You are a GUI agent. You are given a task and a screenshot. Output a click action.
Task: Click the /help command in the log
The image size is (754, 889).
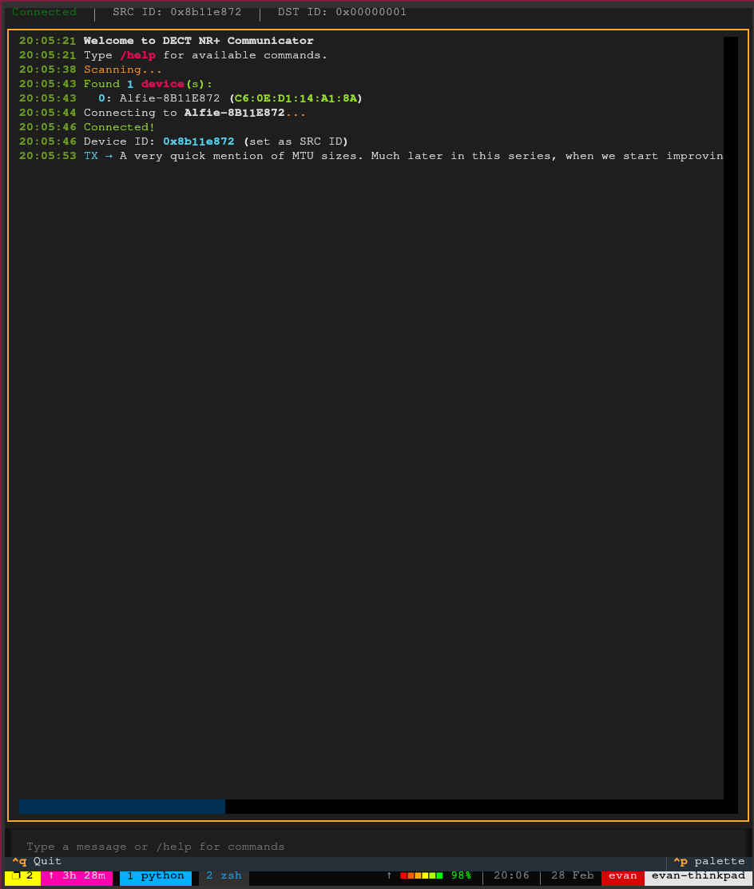[137, 55]
